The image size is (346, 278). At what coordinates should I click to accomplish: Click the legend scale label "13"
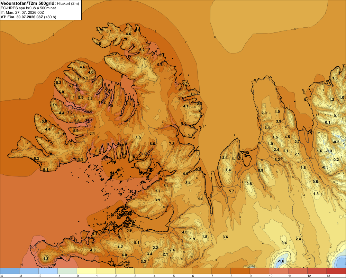(328, 276)
